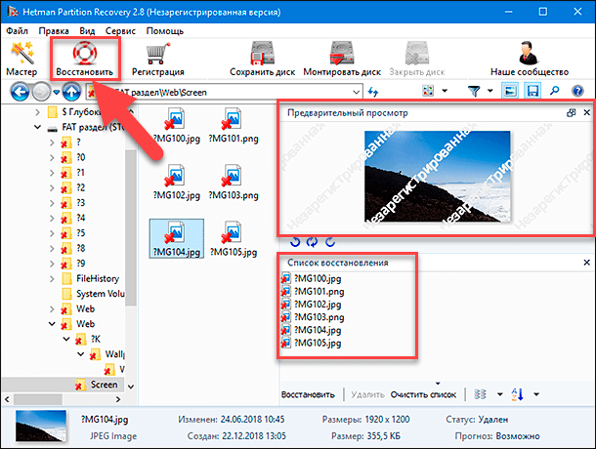Reset preview rotation with the double-arrow icon
Viewport: 596px width, 449px height.
click(312, 242)
